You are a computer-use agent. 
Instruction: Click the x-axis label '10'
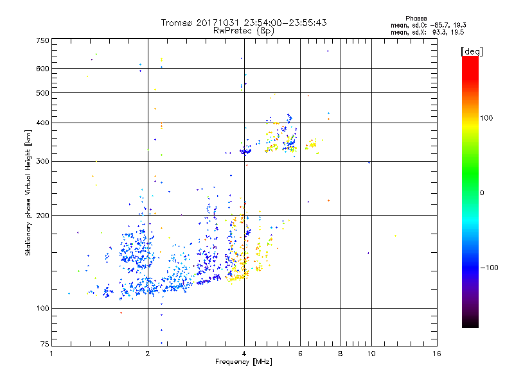click(371, 354)
